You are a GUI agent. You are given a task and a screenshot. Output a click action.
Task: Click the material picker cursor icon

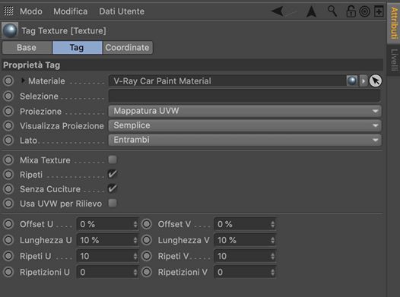pos(375,81)
